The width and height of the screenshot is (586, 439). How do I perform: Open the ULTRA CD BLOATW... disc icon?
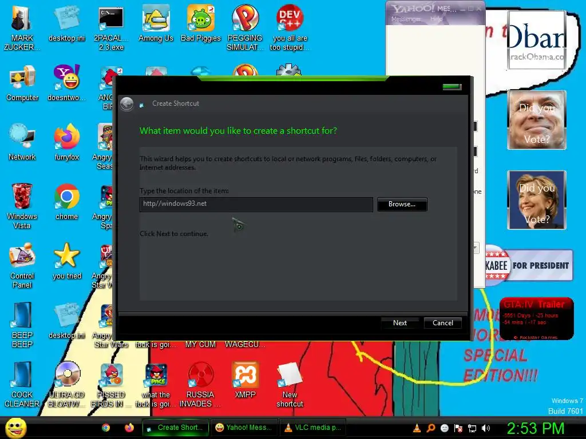(66, 384)
